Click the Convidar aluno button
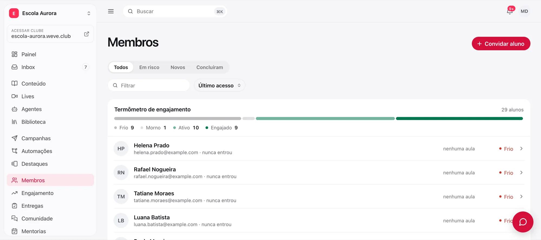This screenshot has width=541, height=240. pyautogui.click(x=501, y=43)
